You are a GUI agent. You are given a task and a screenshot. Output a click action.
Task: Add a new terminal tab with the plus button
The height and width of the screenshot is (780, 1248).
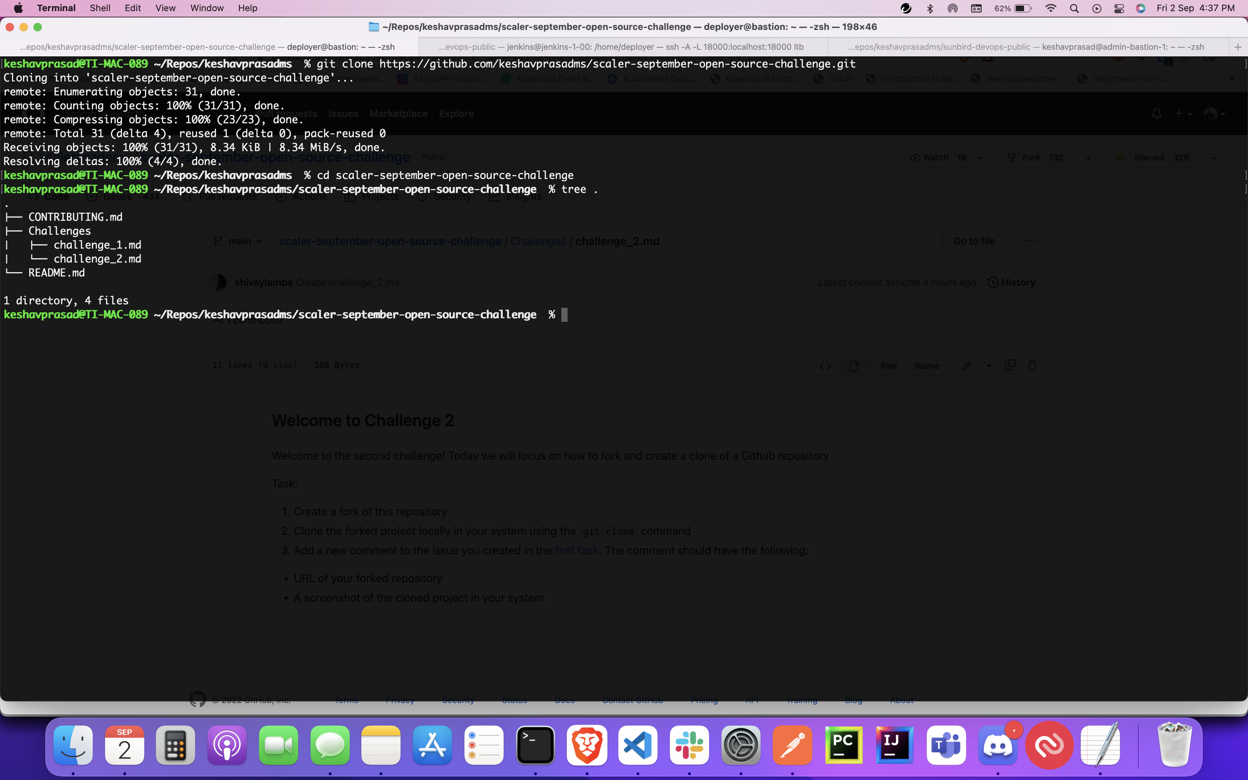1238,47
